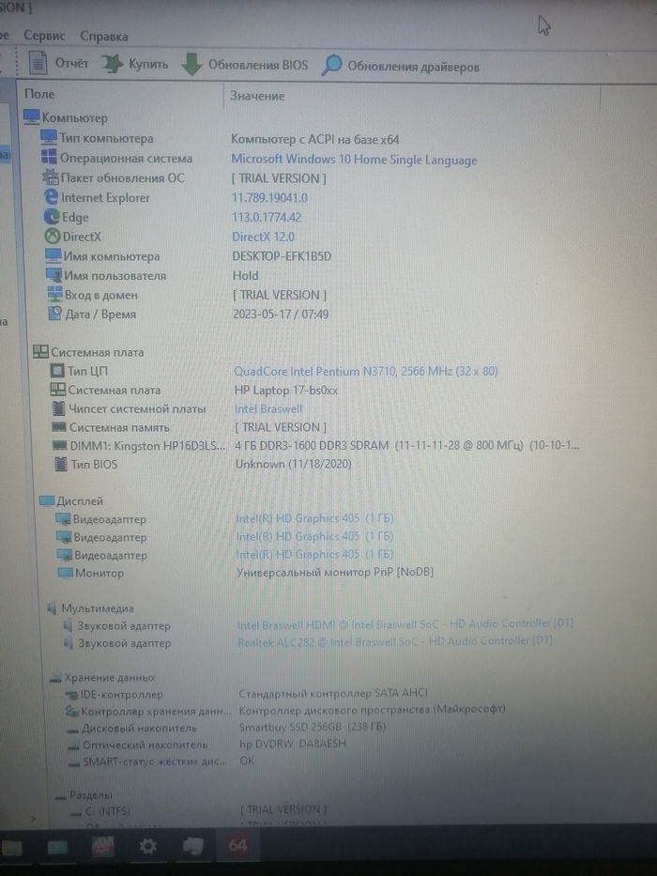The height and width of the screenshot is (876, 657).
Task: Click the Тип ЦП processor icon
Action: tap(57, 371)
